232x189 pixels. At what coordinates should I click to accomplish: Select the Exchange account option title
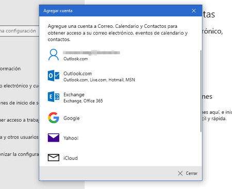(x=74, y=95)
